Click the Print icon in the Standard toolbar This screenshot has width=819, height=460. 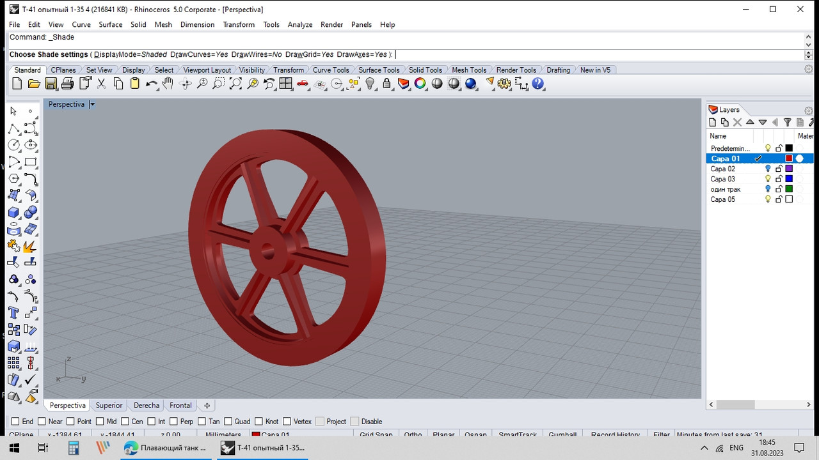pos(67,84)
